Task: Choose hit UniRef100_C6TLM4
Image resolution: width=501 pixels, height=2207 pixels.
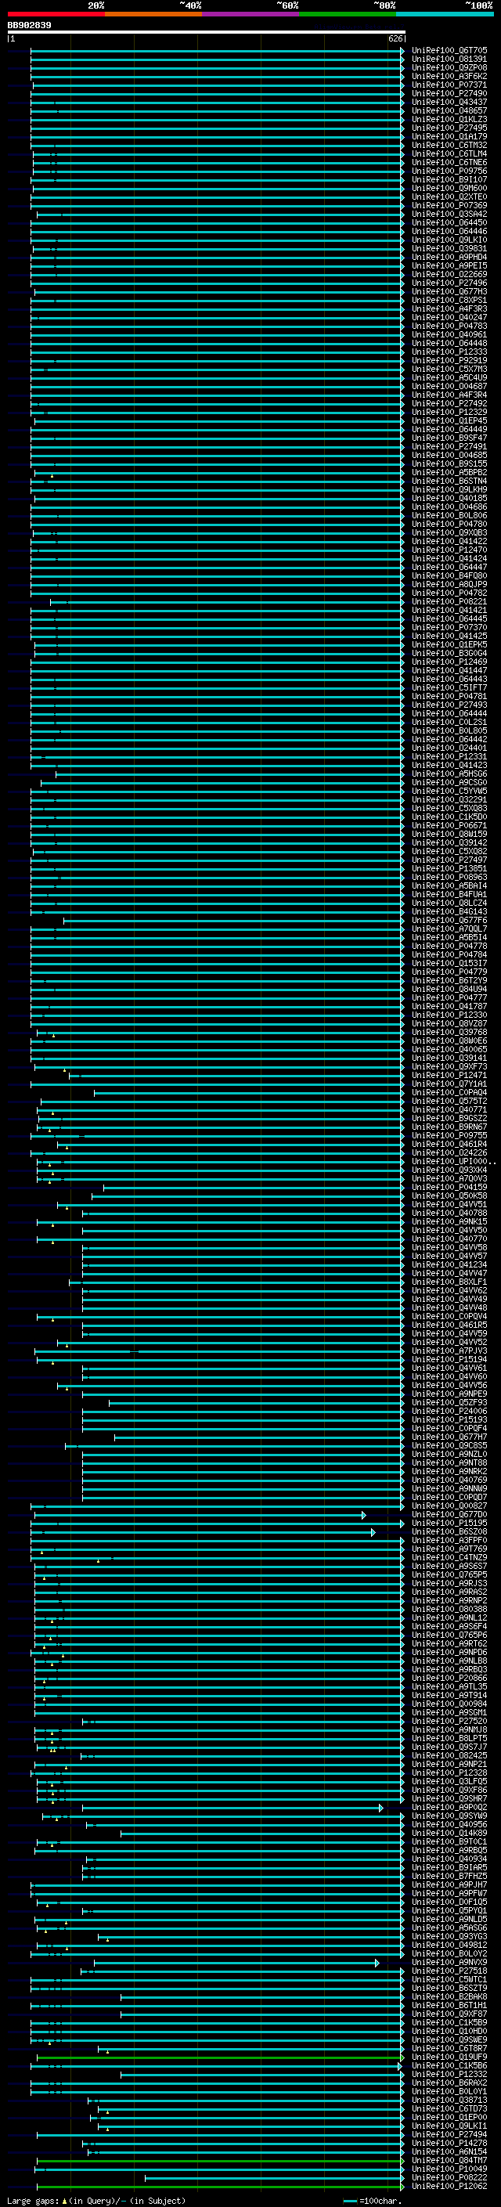Action: tap(449, 153)
